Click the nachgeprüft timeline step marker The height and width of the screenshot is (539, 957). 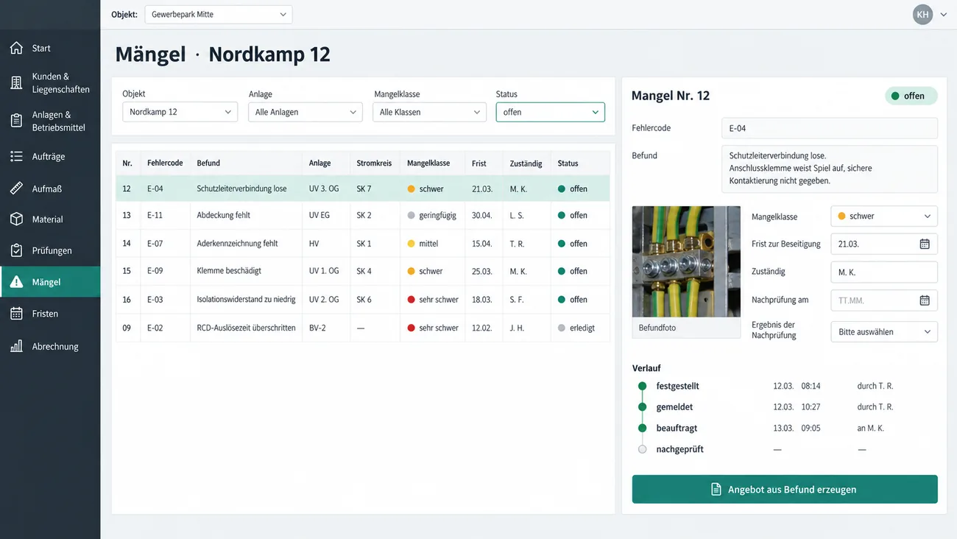(x=643, y=449)
